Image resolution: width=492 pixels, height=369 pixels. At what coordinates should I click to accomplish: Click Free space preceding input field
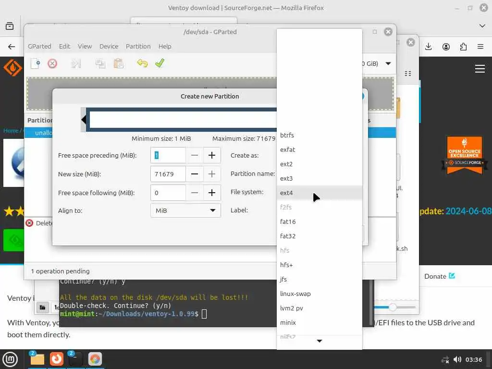pyautogui.click(x=168, y=155)
